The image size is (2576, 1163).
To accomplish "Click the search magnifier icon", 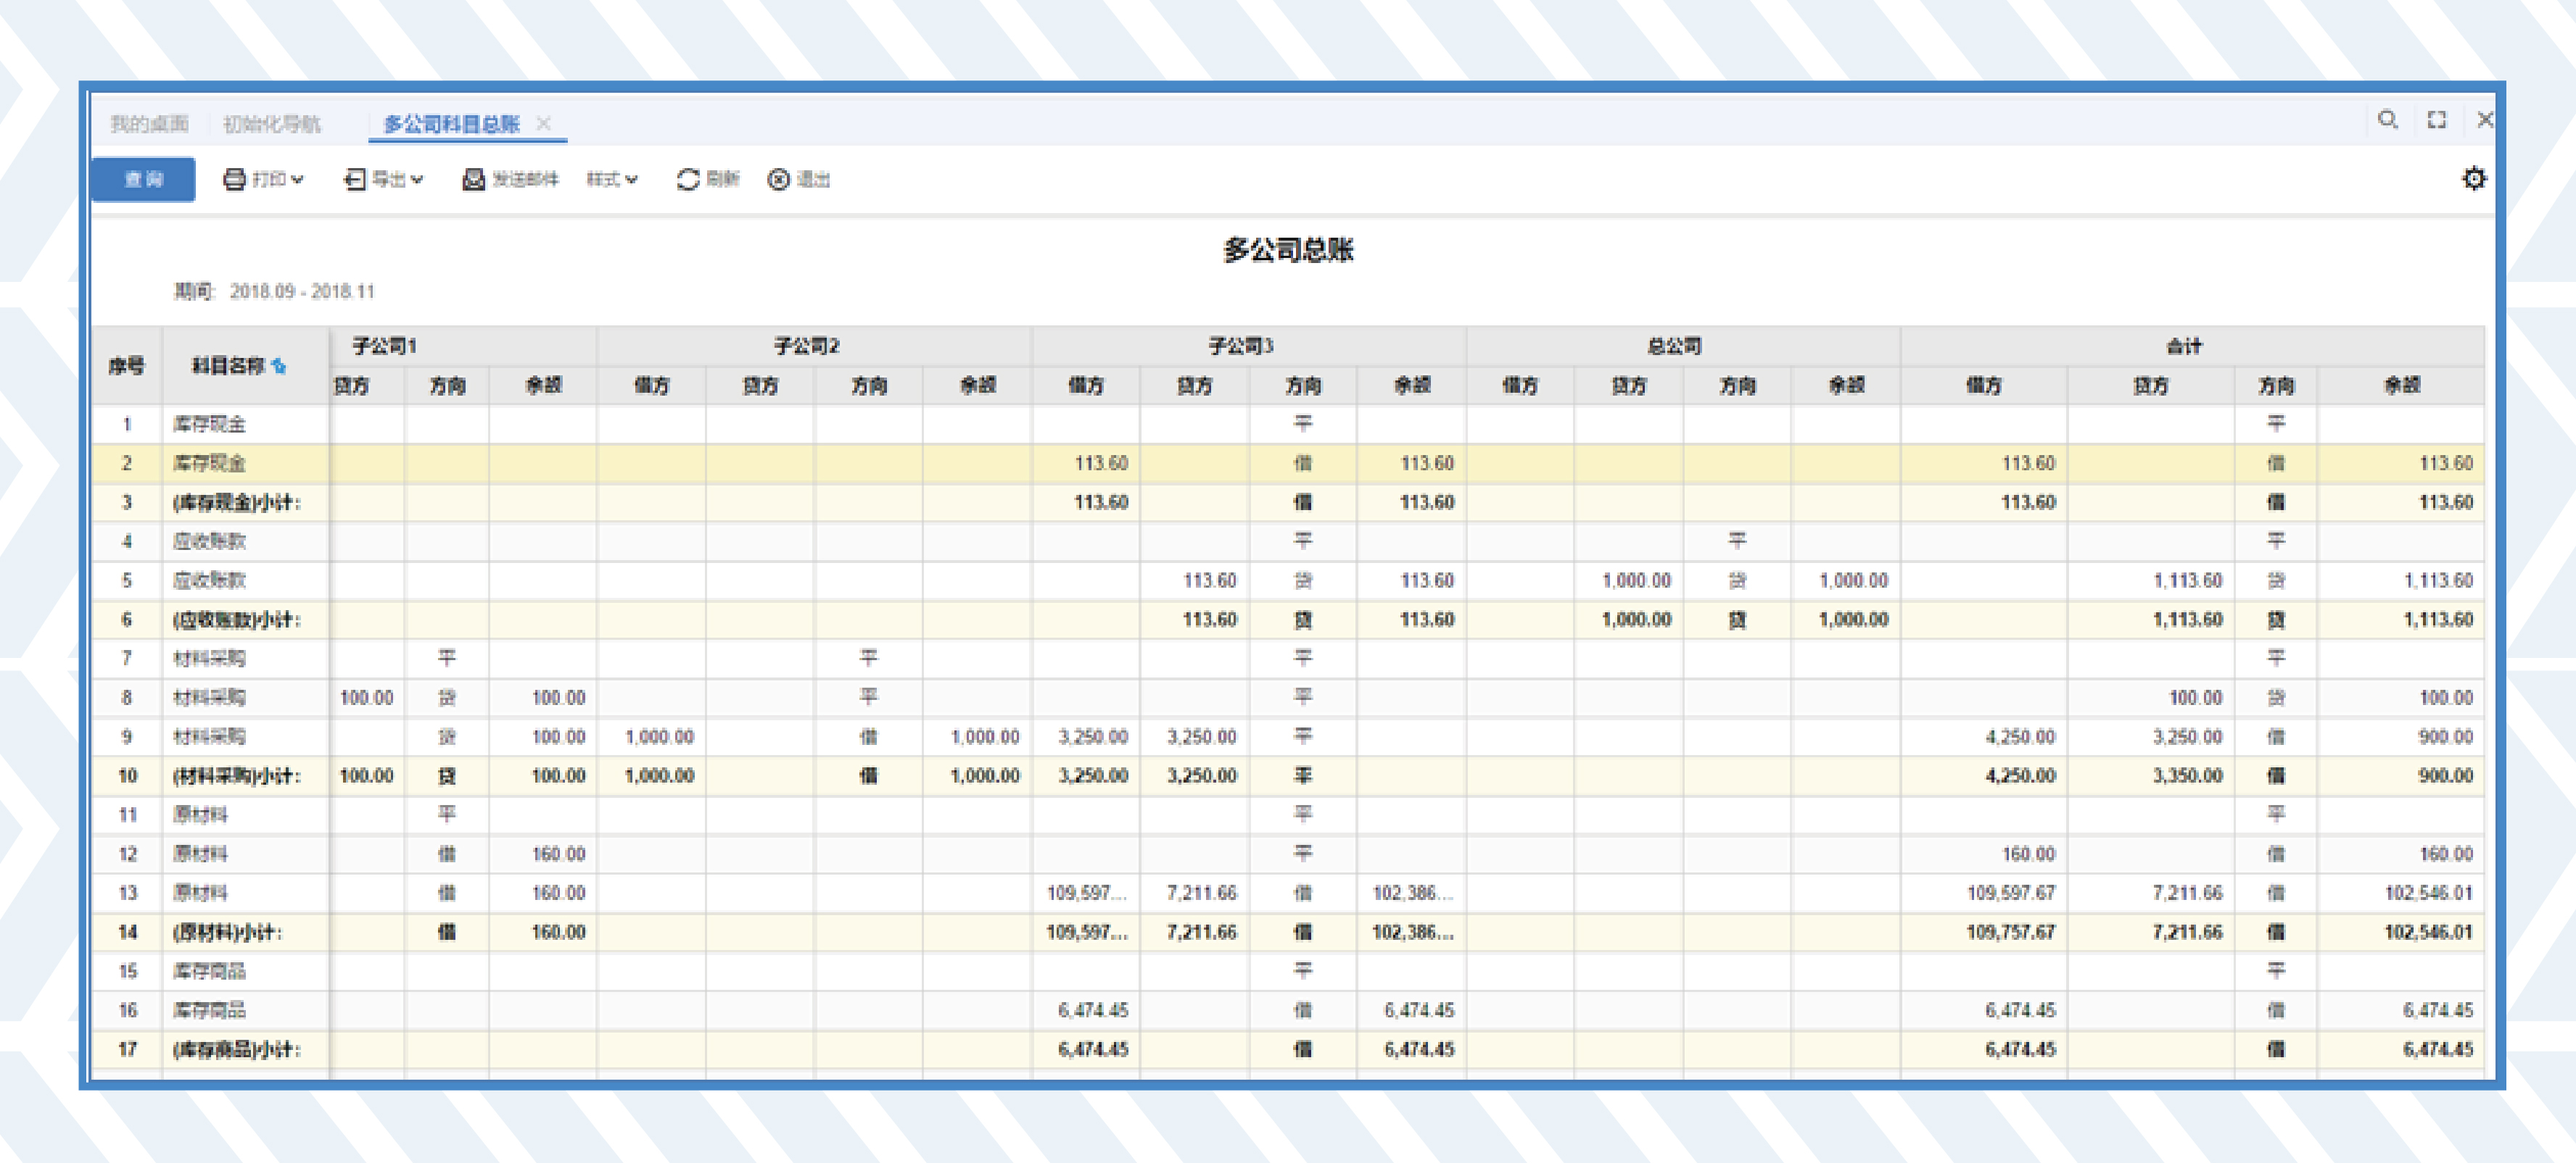I will pos(2387,120).
